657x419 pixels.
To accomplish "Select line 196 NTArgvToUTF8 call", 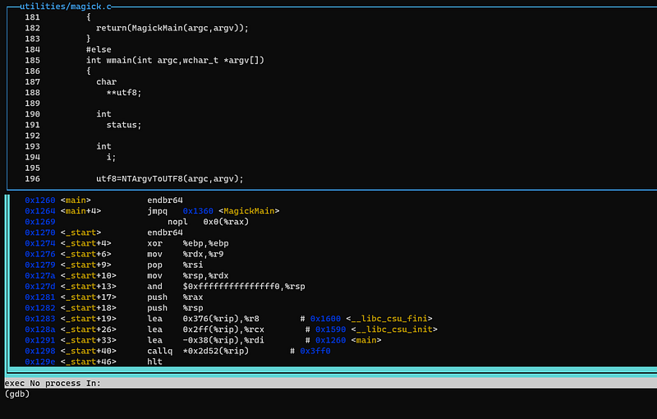I will (170, 179).
